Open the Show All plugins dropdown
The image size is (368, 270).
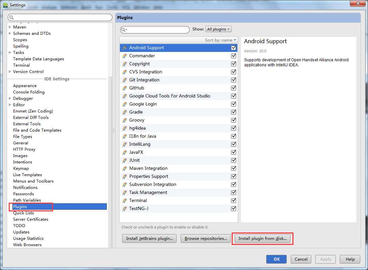(219, 29)
